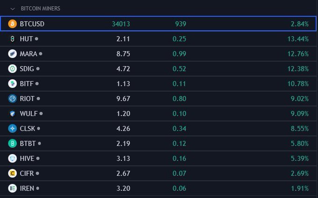Click the HUT ticker logo icon
318x198 pixels.
[13, 39]
